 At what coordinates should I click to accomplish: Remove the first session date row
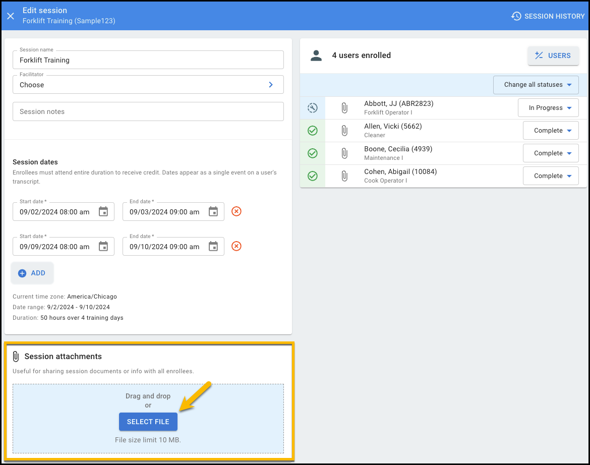(x=236, y=212)
